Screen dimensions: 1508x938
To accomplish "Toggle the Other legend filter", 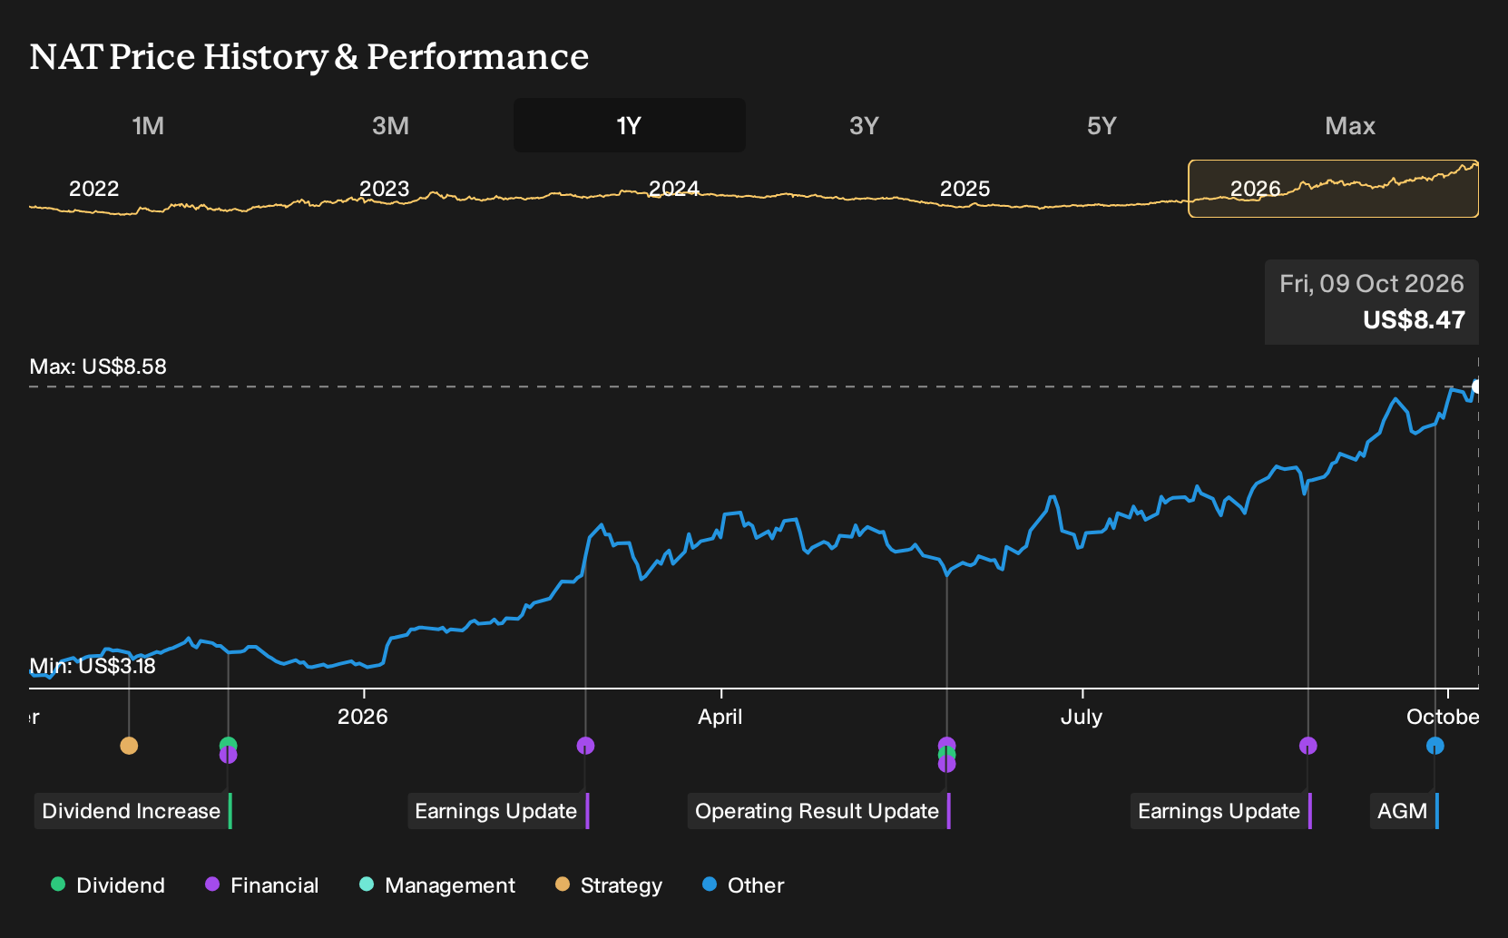I will tap(743, 885).
